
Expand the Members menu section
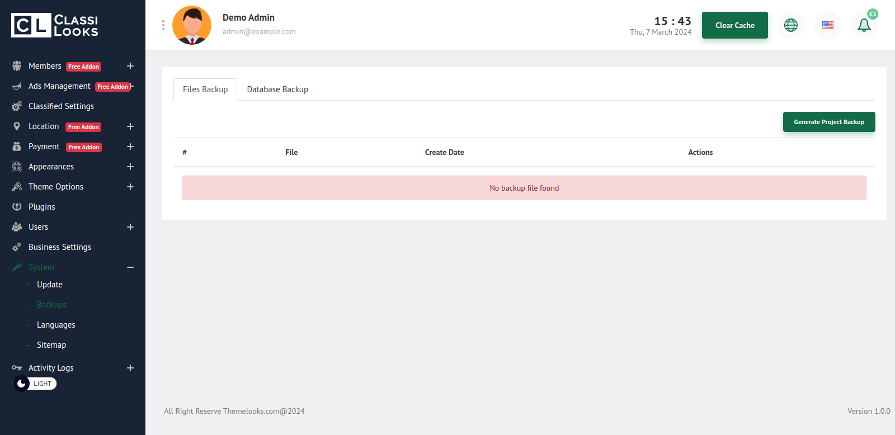130,66
